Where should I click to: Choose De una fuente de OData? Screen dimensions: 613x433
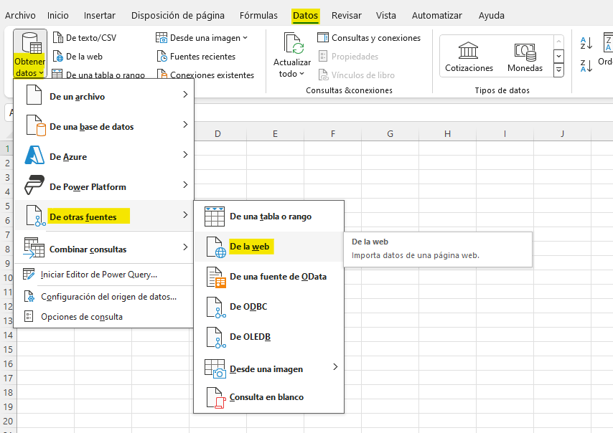269,277
